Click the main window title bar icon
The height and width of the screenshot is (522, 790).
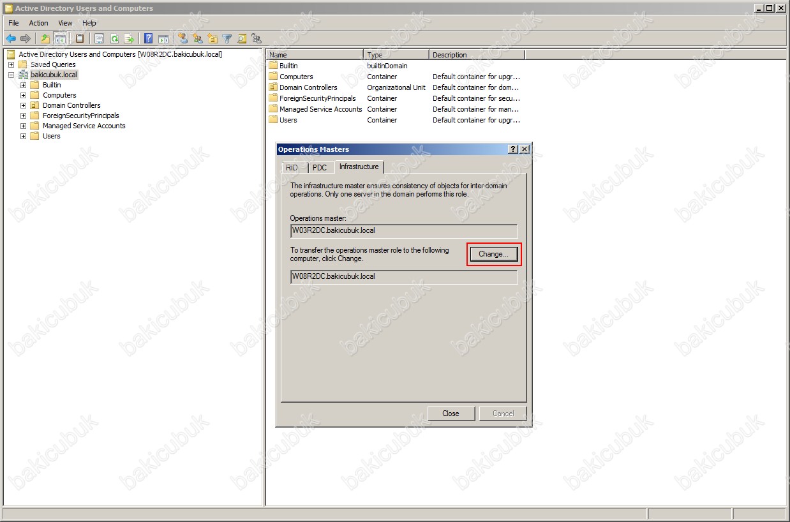pos(8,8)
